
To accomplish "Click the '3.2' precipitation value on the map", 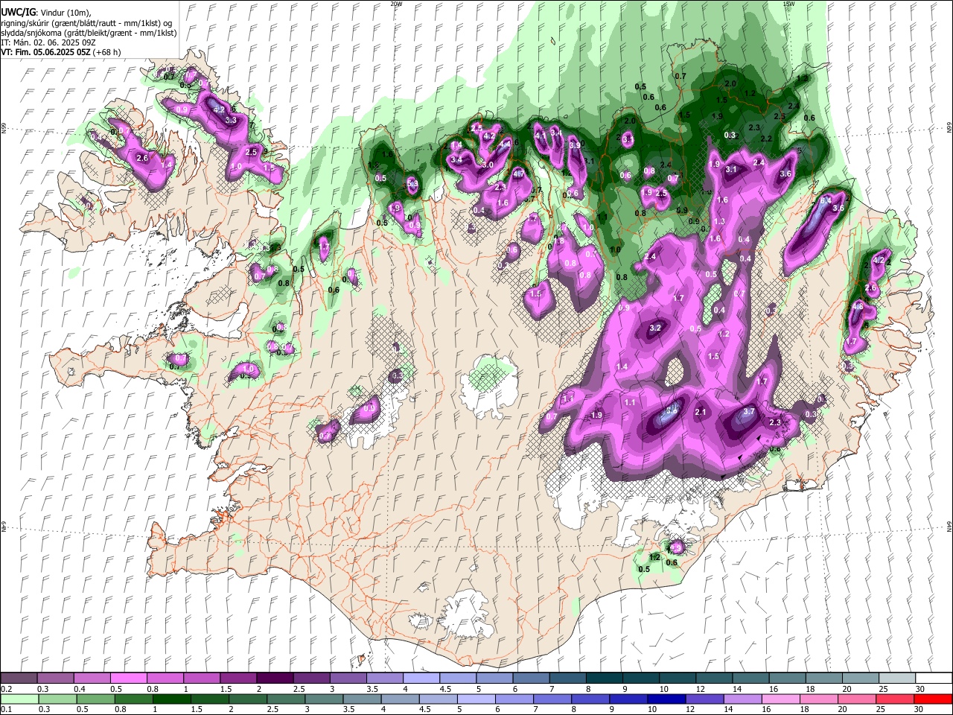I will (x=656, y=328).
